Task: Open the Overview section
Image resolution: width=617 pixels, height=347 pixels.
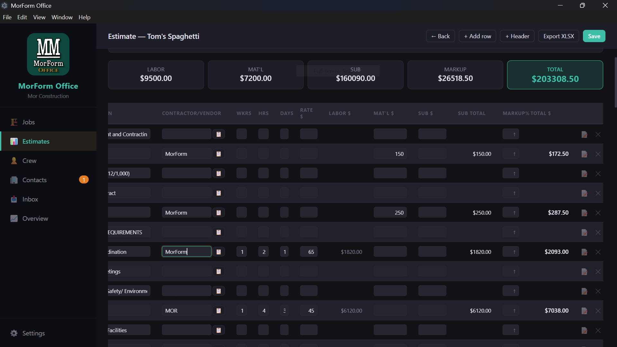Action: (x=48, y=218)
